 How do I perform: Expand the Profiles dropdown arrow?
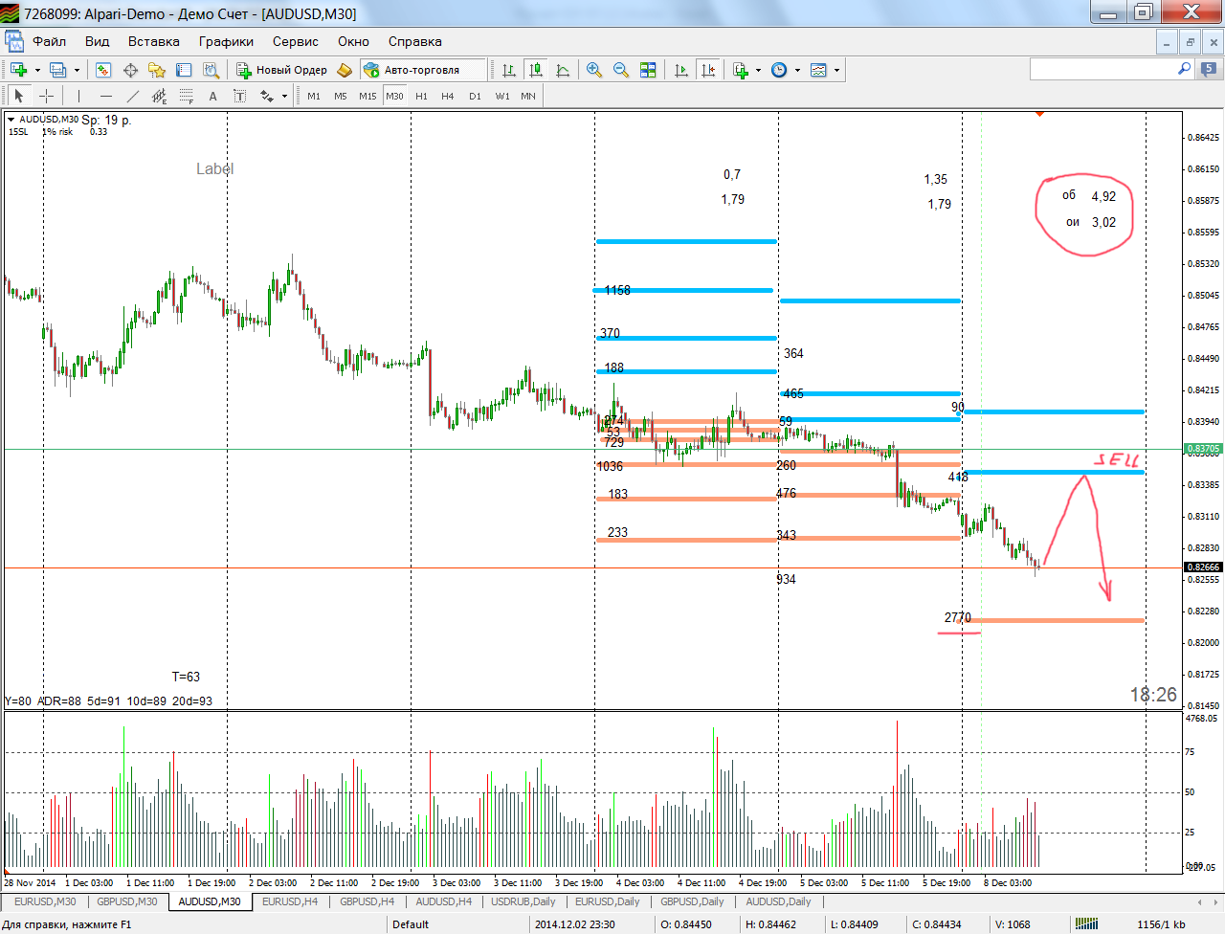(x=77, y=70)
